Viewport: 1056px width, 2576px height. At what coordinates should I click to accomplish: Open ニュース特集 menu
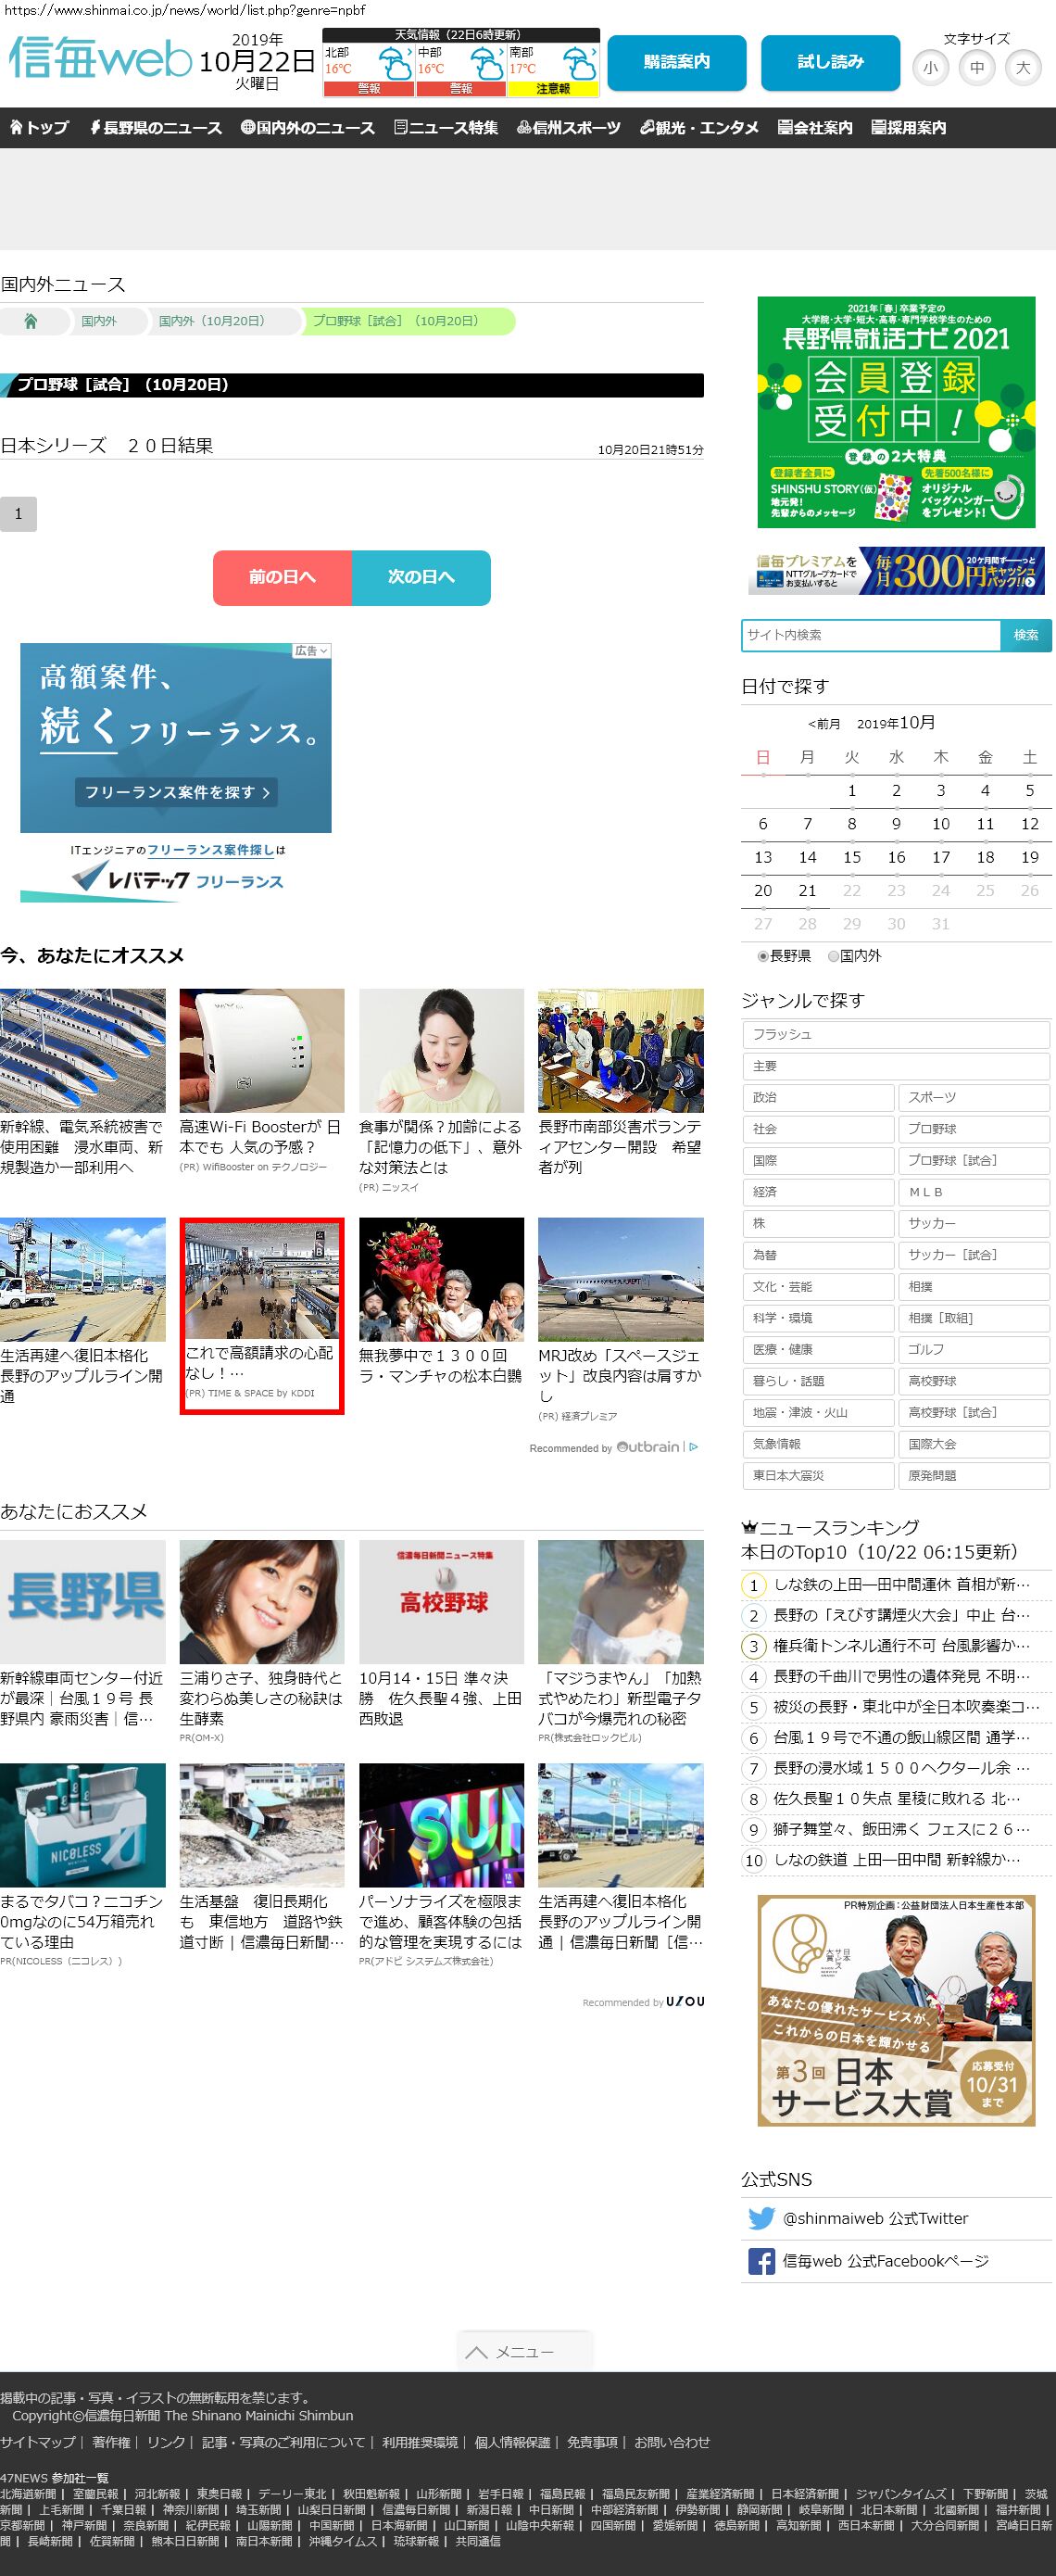pyautogui.click(x=446, y=127)
